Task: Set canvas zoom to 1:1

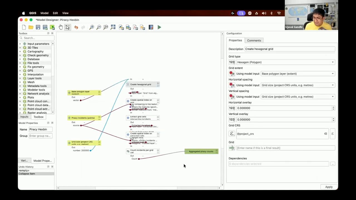Action: click(x=106, y=27)
